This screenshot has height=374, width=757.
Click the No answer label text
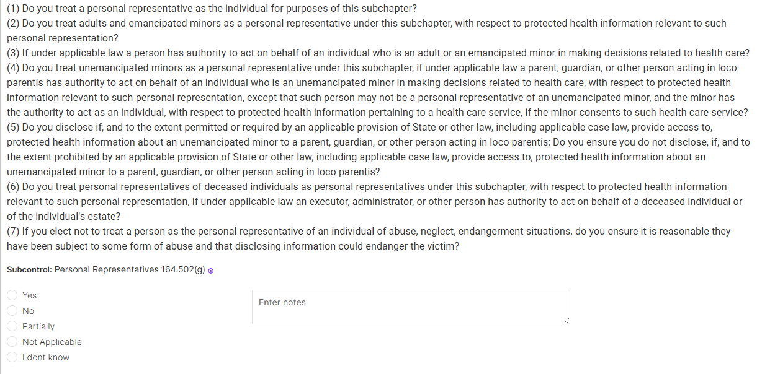[28, 311]
